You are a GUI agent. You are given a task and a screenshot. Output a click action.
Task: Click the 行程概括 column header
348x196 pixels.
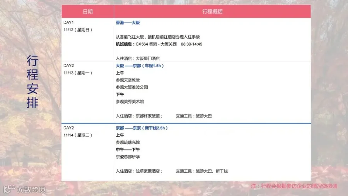point(212,12)
